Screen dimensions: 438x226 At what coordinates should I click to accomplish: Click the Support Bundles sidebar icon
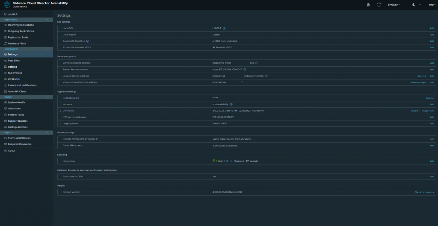coord(6,121)
